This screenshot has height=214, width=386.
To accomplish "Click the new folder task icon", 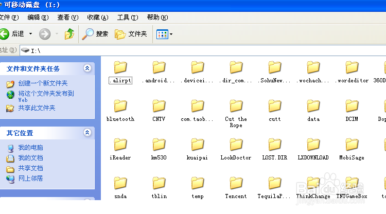I will [10, 84].
